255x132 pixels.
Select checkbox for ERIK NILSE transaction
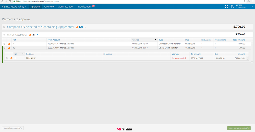click(7, 58)
